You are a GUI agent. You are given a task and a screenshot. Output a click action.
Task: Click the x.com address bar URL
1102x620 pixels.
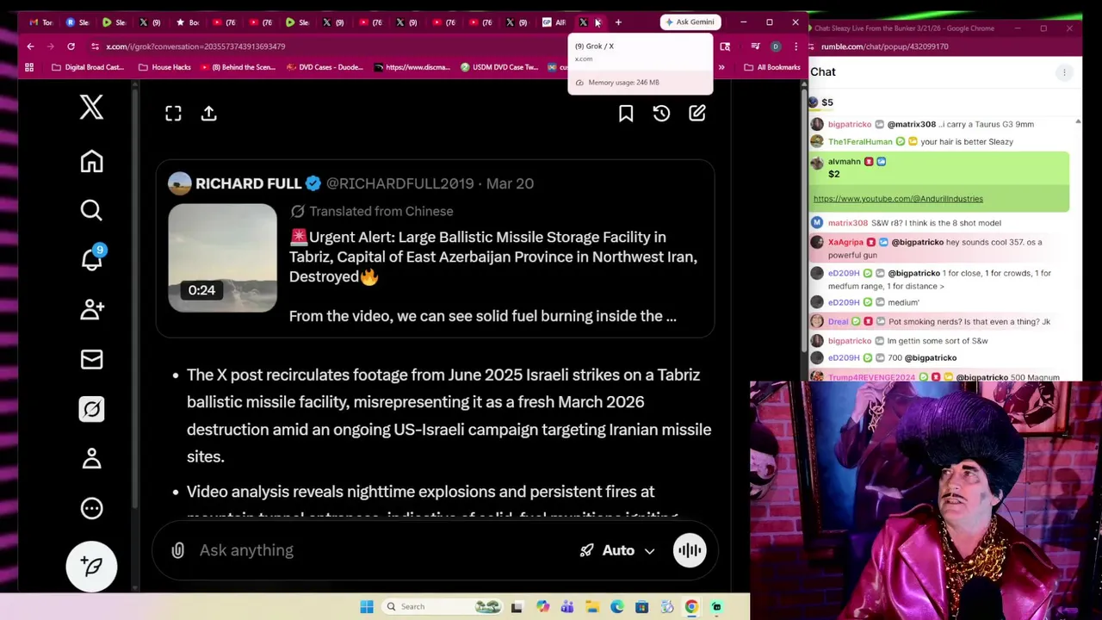(x=195, y=46)
